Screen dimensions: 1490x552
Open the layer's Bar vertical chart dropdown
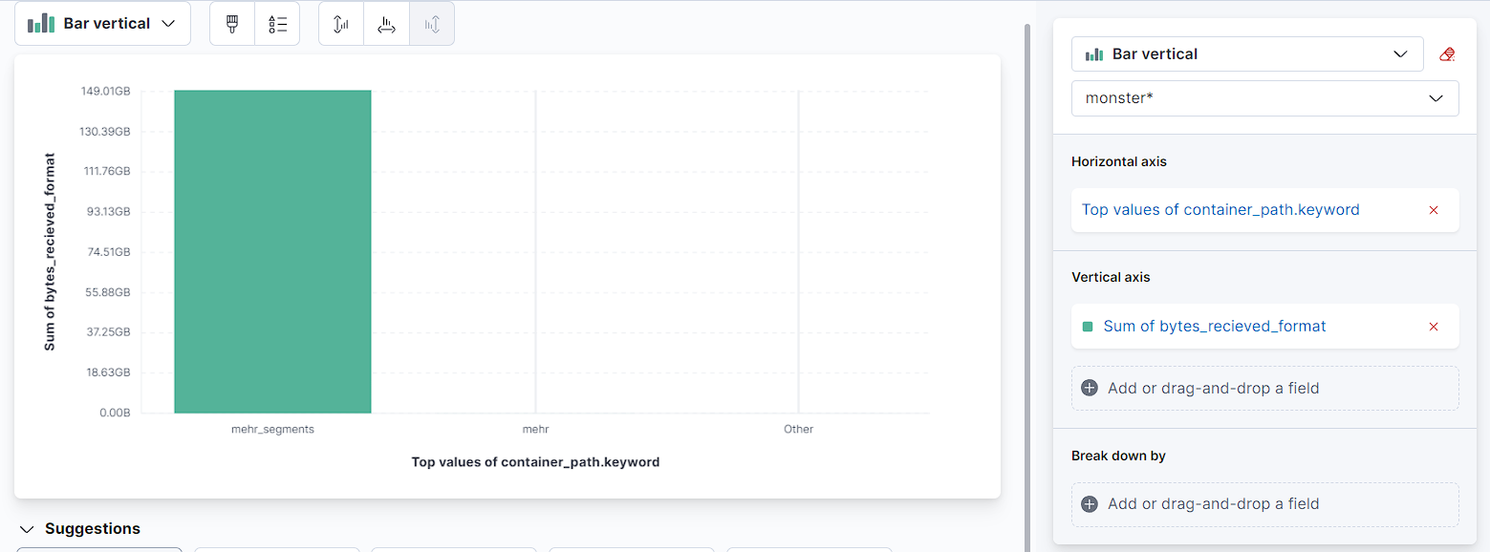tap(1247, 54)
